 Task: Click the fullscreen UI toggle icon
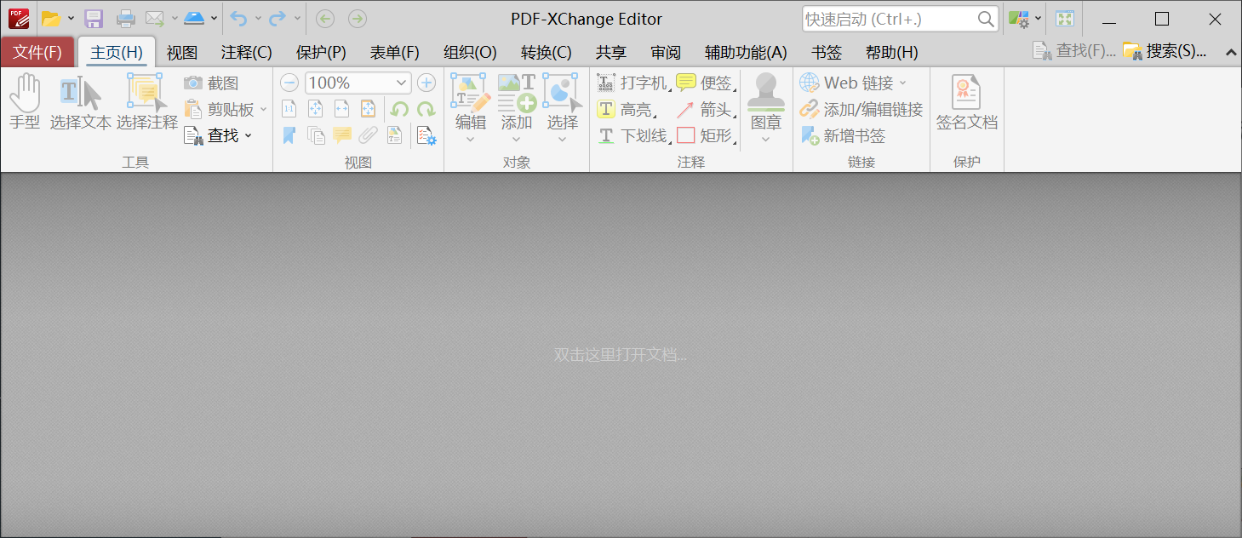1064,18
